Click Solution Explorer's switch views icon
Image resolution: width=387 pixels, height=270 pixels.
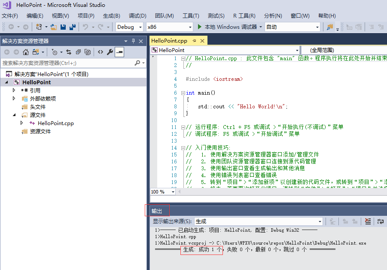coord(36,52)
